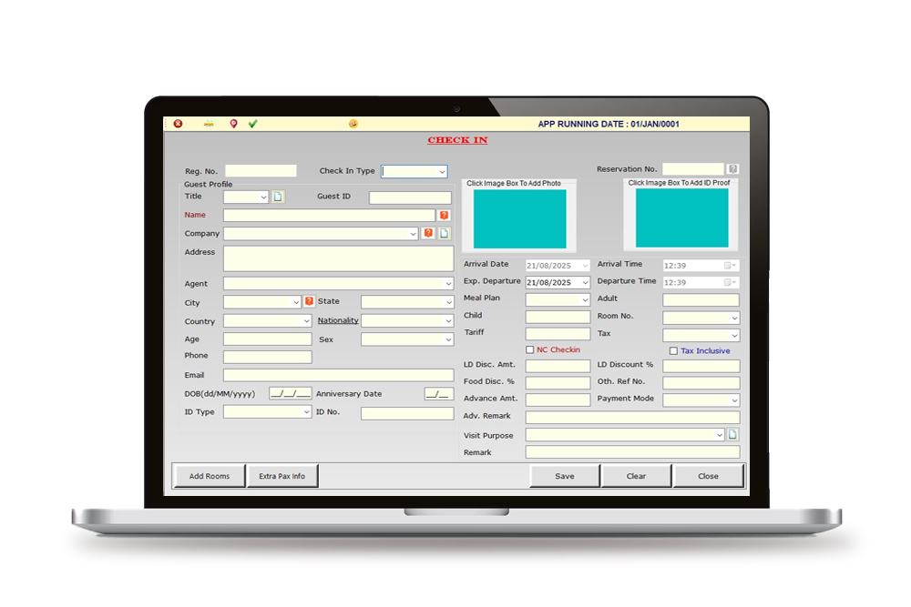Click the orange help icon beside City
The width and height of the screenshot is (911, 607).
click(309, 301)
